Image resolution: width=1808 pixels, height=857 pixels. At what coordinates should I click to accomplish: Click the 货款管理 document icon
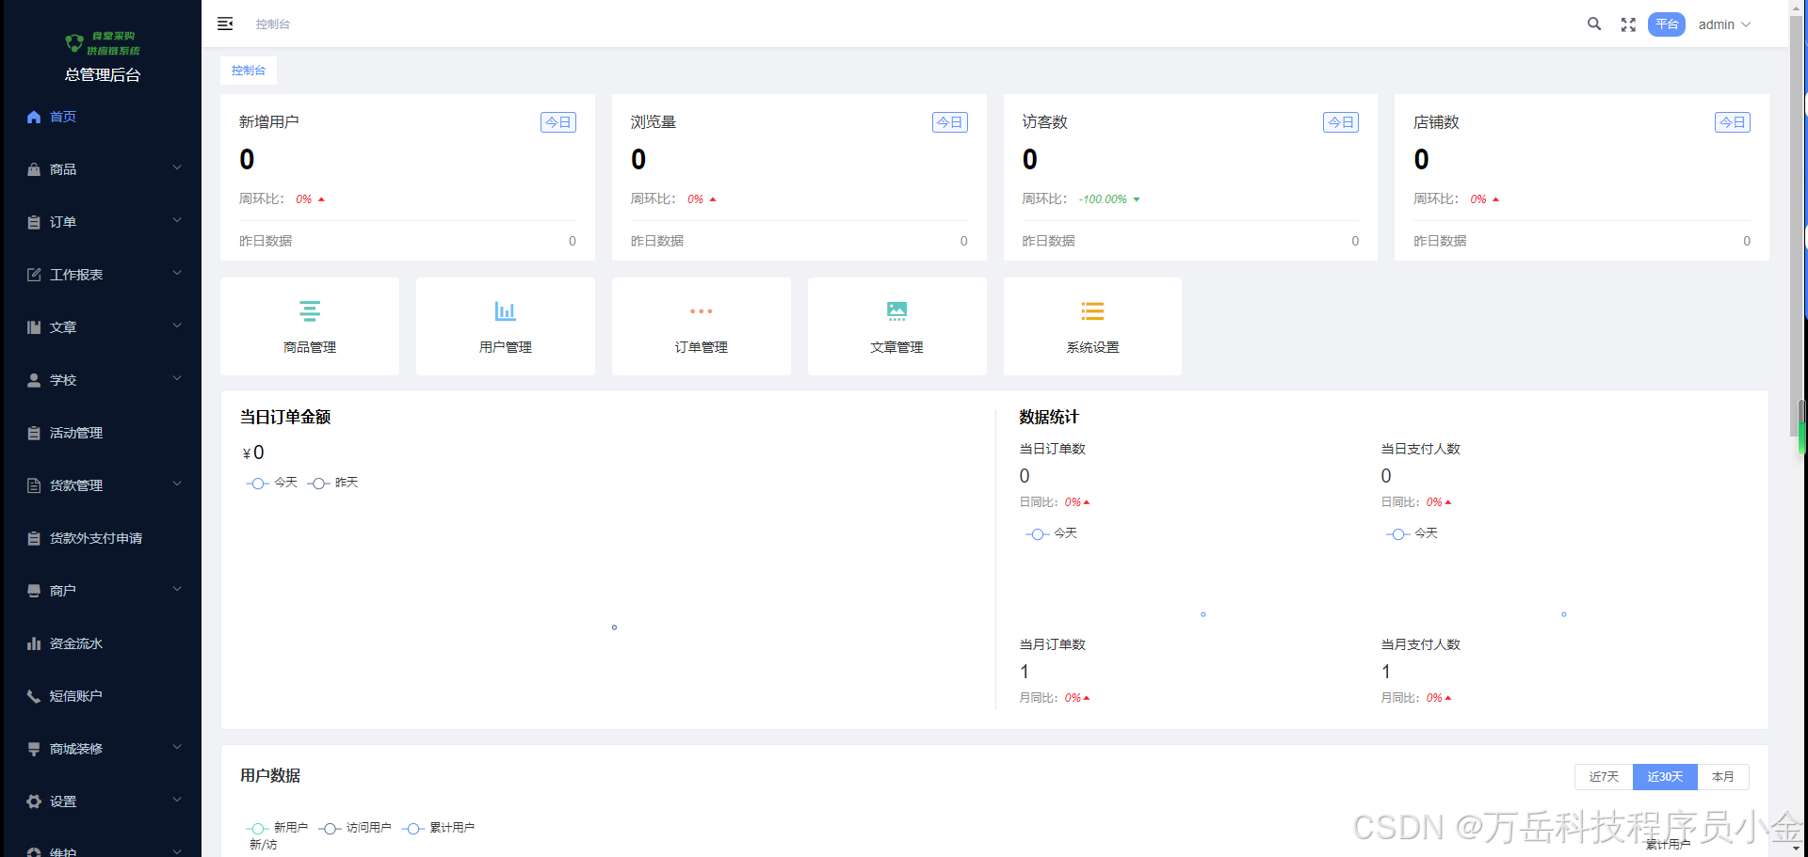[x=34, y=485]
